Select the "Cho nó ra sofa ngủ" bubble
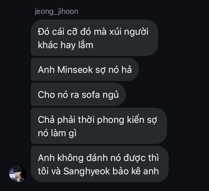 pos(78,95)
